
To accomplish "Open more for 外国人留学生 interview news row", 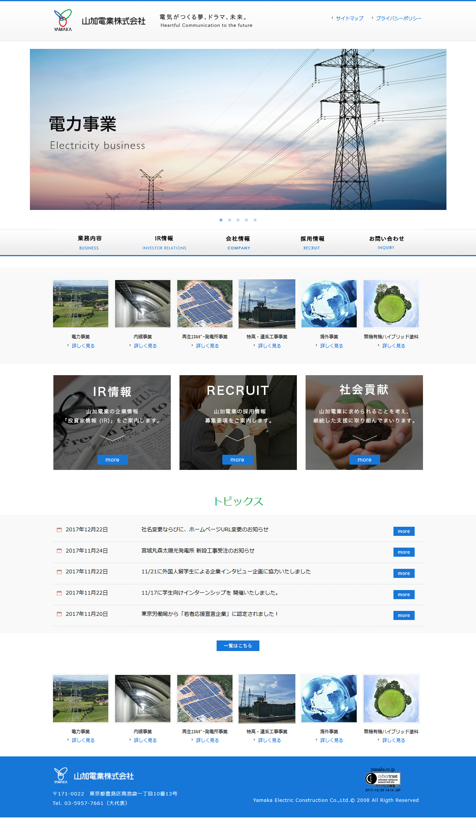I will [x=404, y=573].
